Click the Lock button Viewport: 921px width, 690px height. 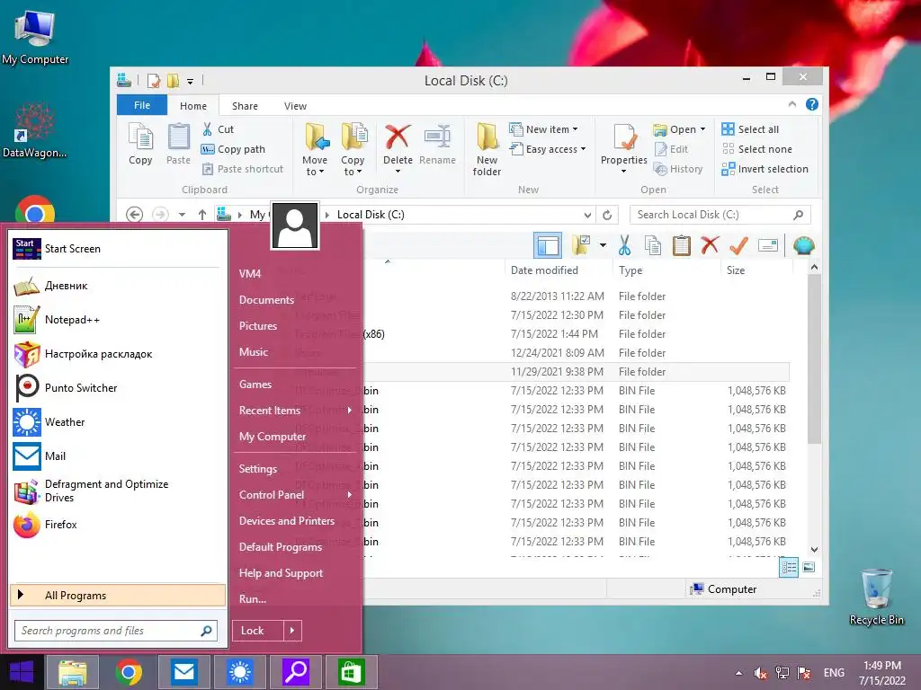click(x=258, y=631)
